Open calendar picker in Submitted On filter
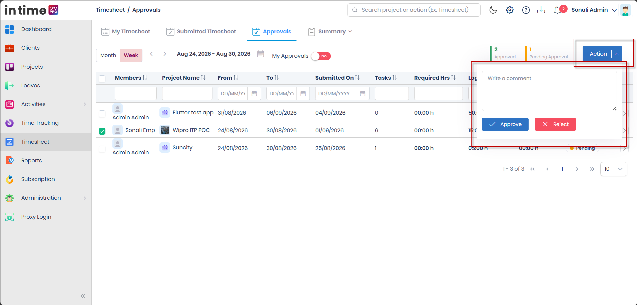 tap(363, 94)
